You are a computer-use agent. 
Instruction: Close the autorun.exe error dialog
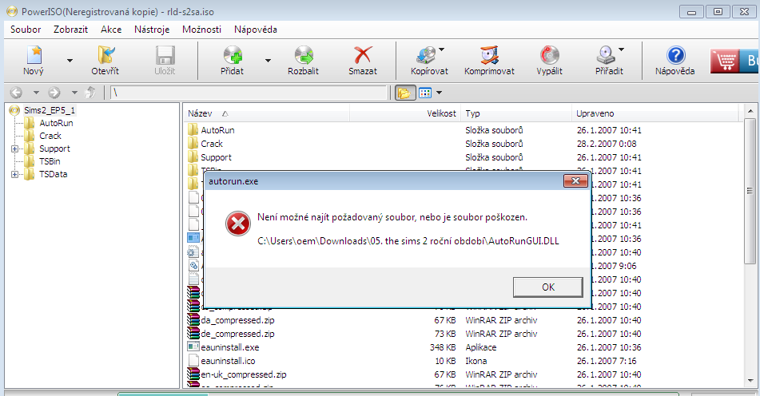(576, 181)
